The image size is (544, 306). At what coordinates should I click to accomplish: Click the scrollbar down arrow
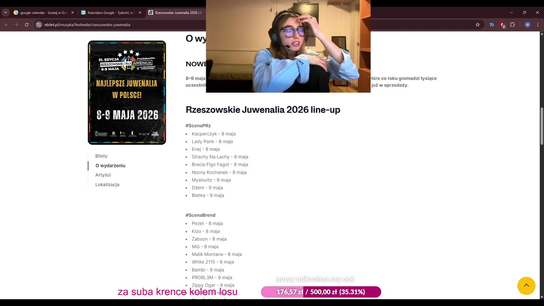(541, 296)
